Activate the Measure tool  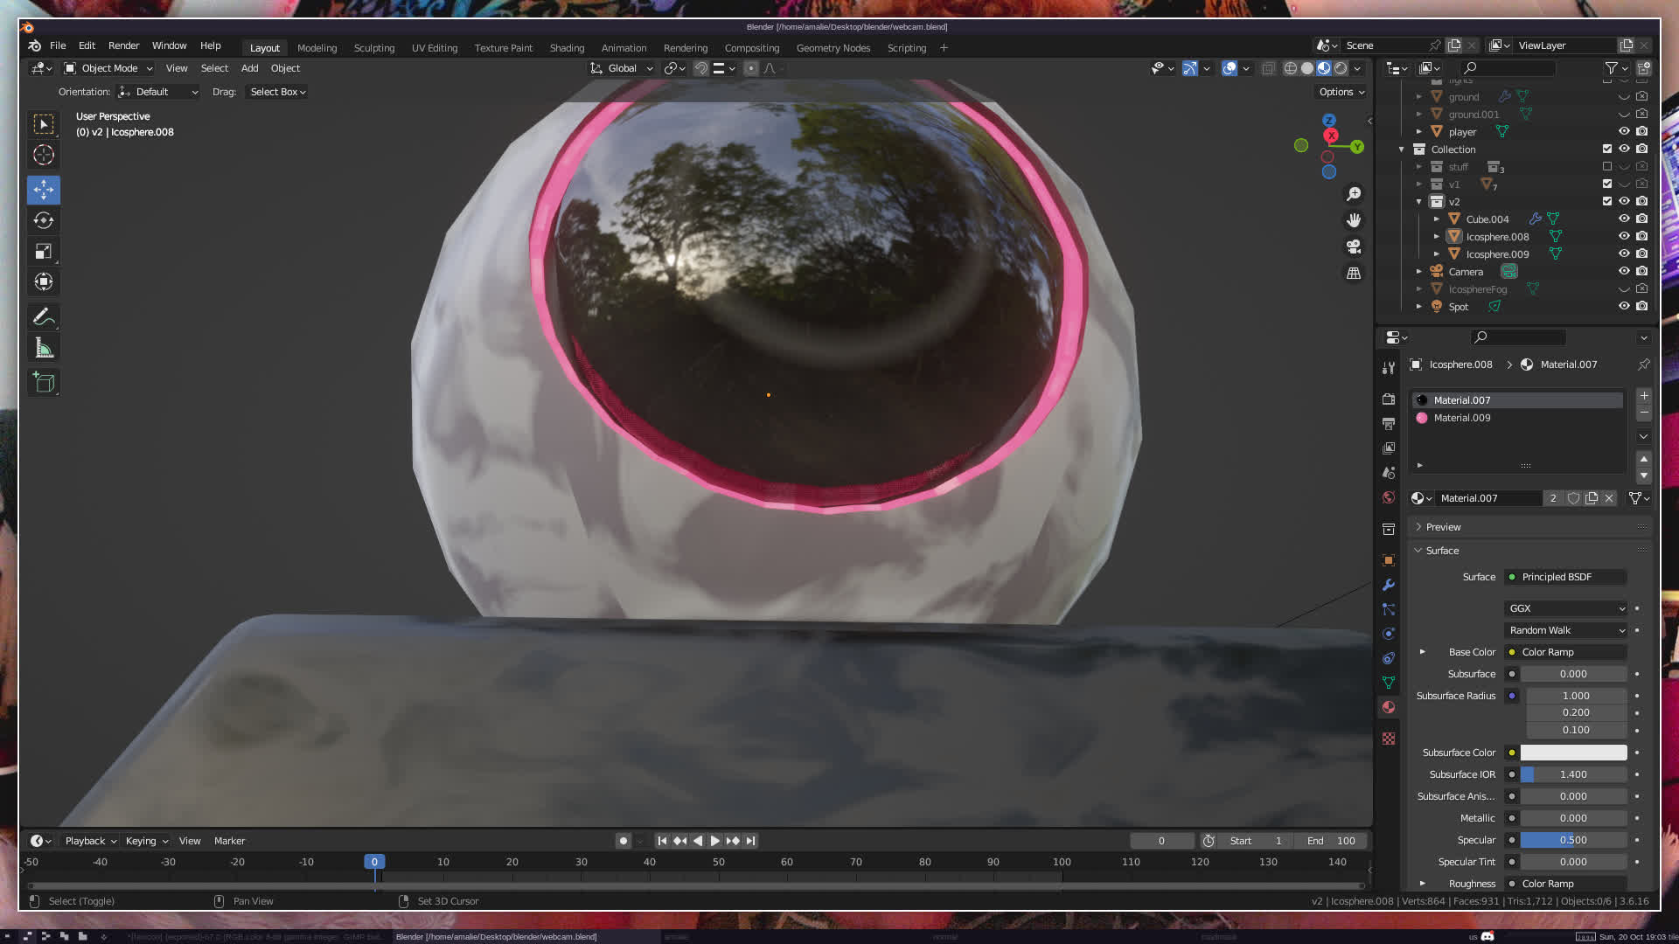[43, 348]
